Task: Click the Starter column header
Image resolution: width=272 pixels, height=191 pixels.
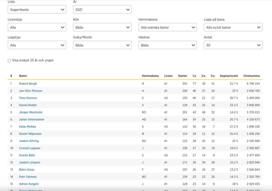Action: (x=182, y=76)
